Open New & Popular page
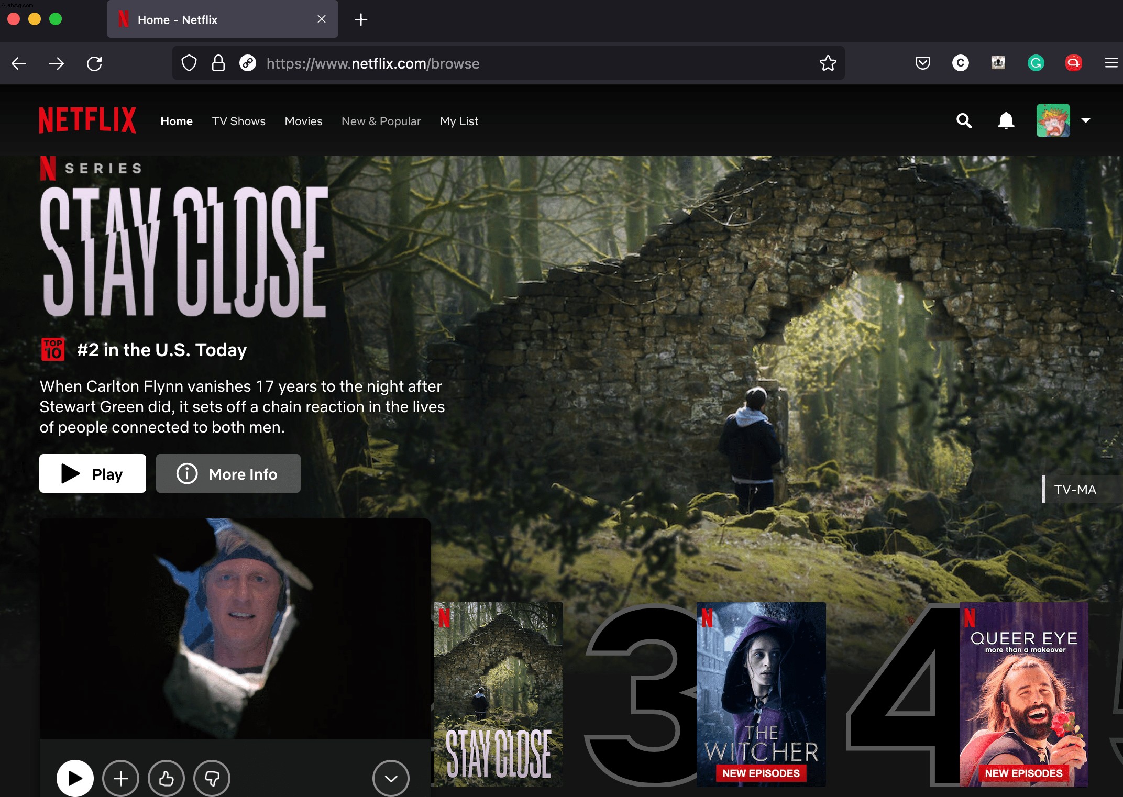 (381, 121)
